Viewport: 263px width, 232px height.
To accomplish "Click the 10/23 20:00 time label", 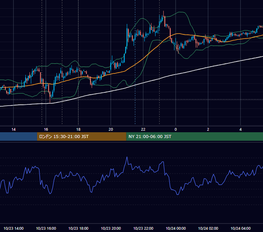I will [x=111, y=228].
